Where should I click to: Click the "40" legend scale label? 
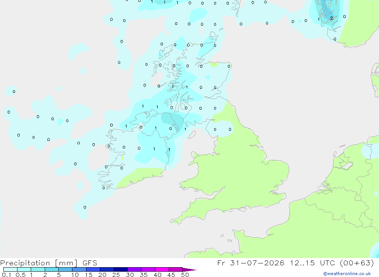(157, 275)
